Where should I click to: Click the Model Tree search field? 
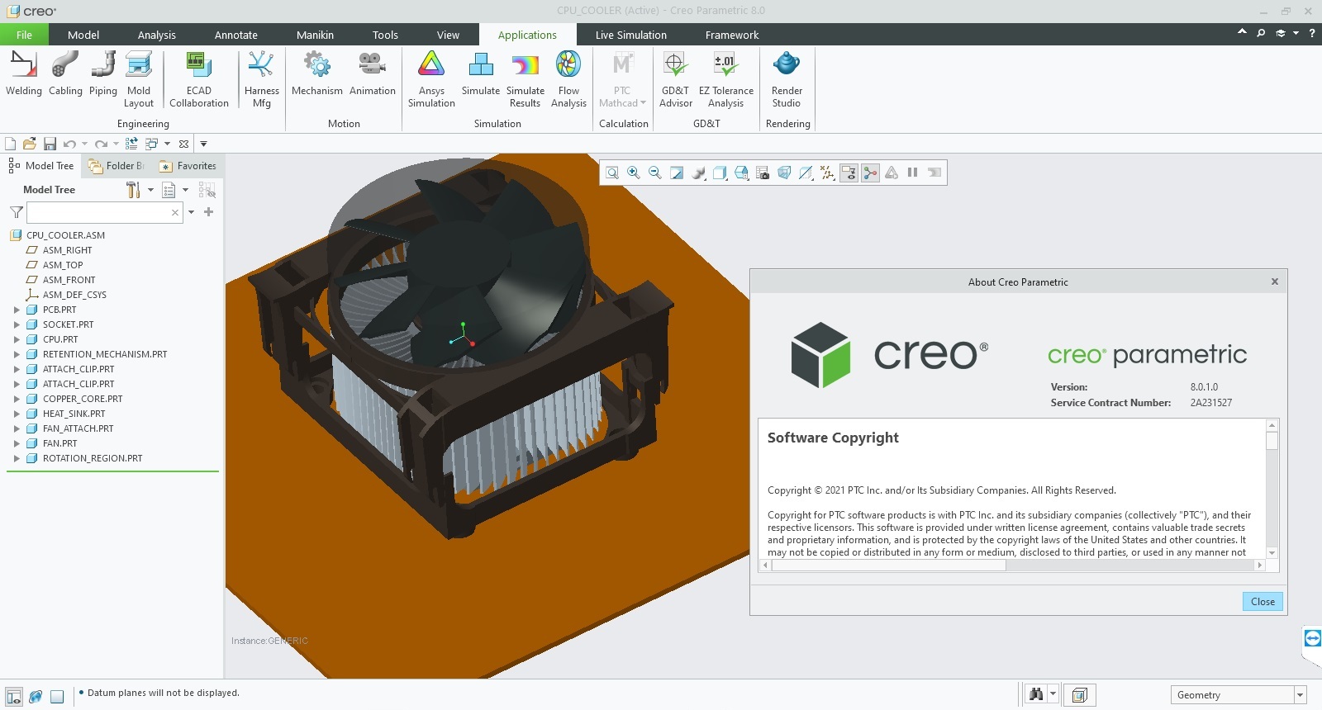tap(104, 212)
